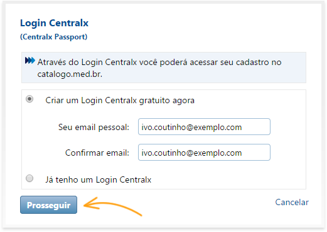The image size is (327, 232).
Task: Select the 'Já tenho um Login Centralx' radio button
Action: [x=29, y=178]
